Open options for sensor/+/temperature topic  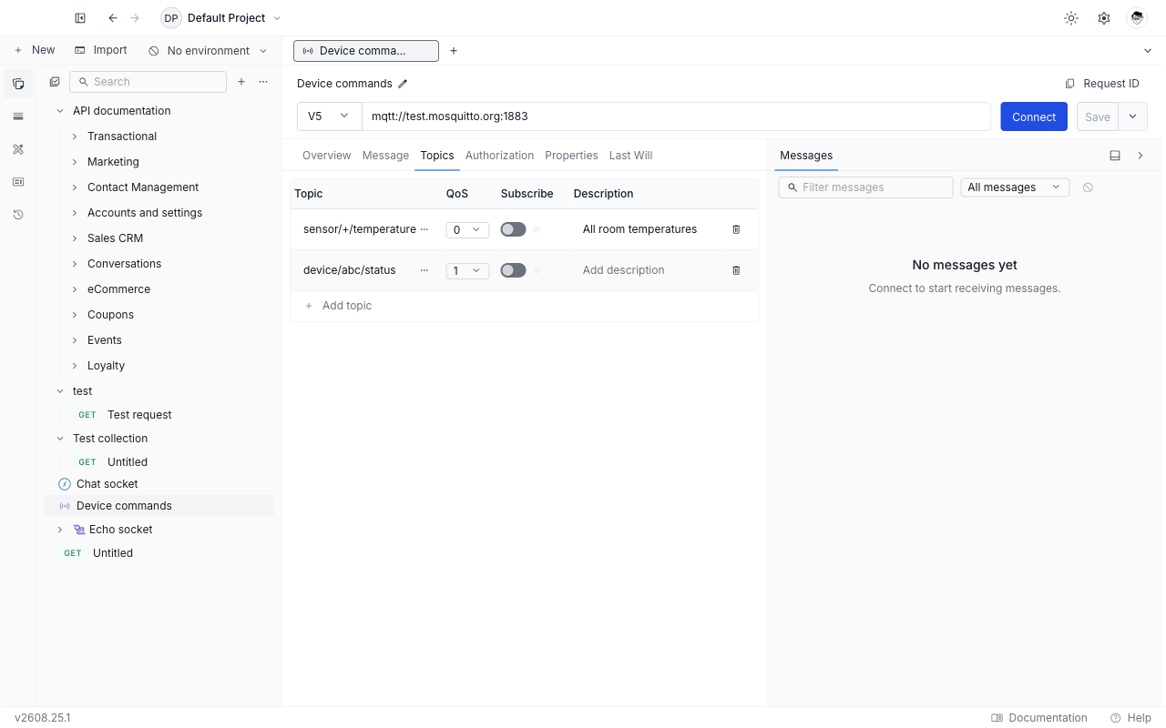coord(424,229)
